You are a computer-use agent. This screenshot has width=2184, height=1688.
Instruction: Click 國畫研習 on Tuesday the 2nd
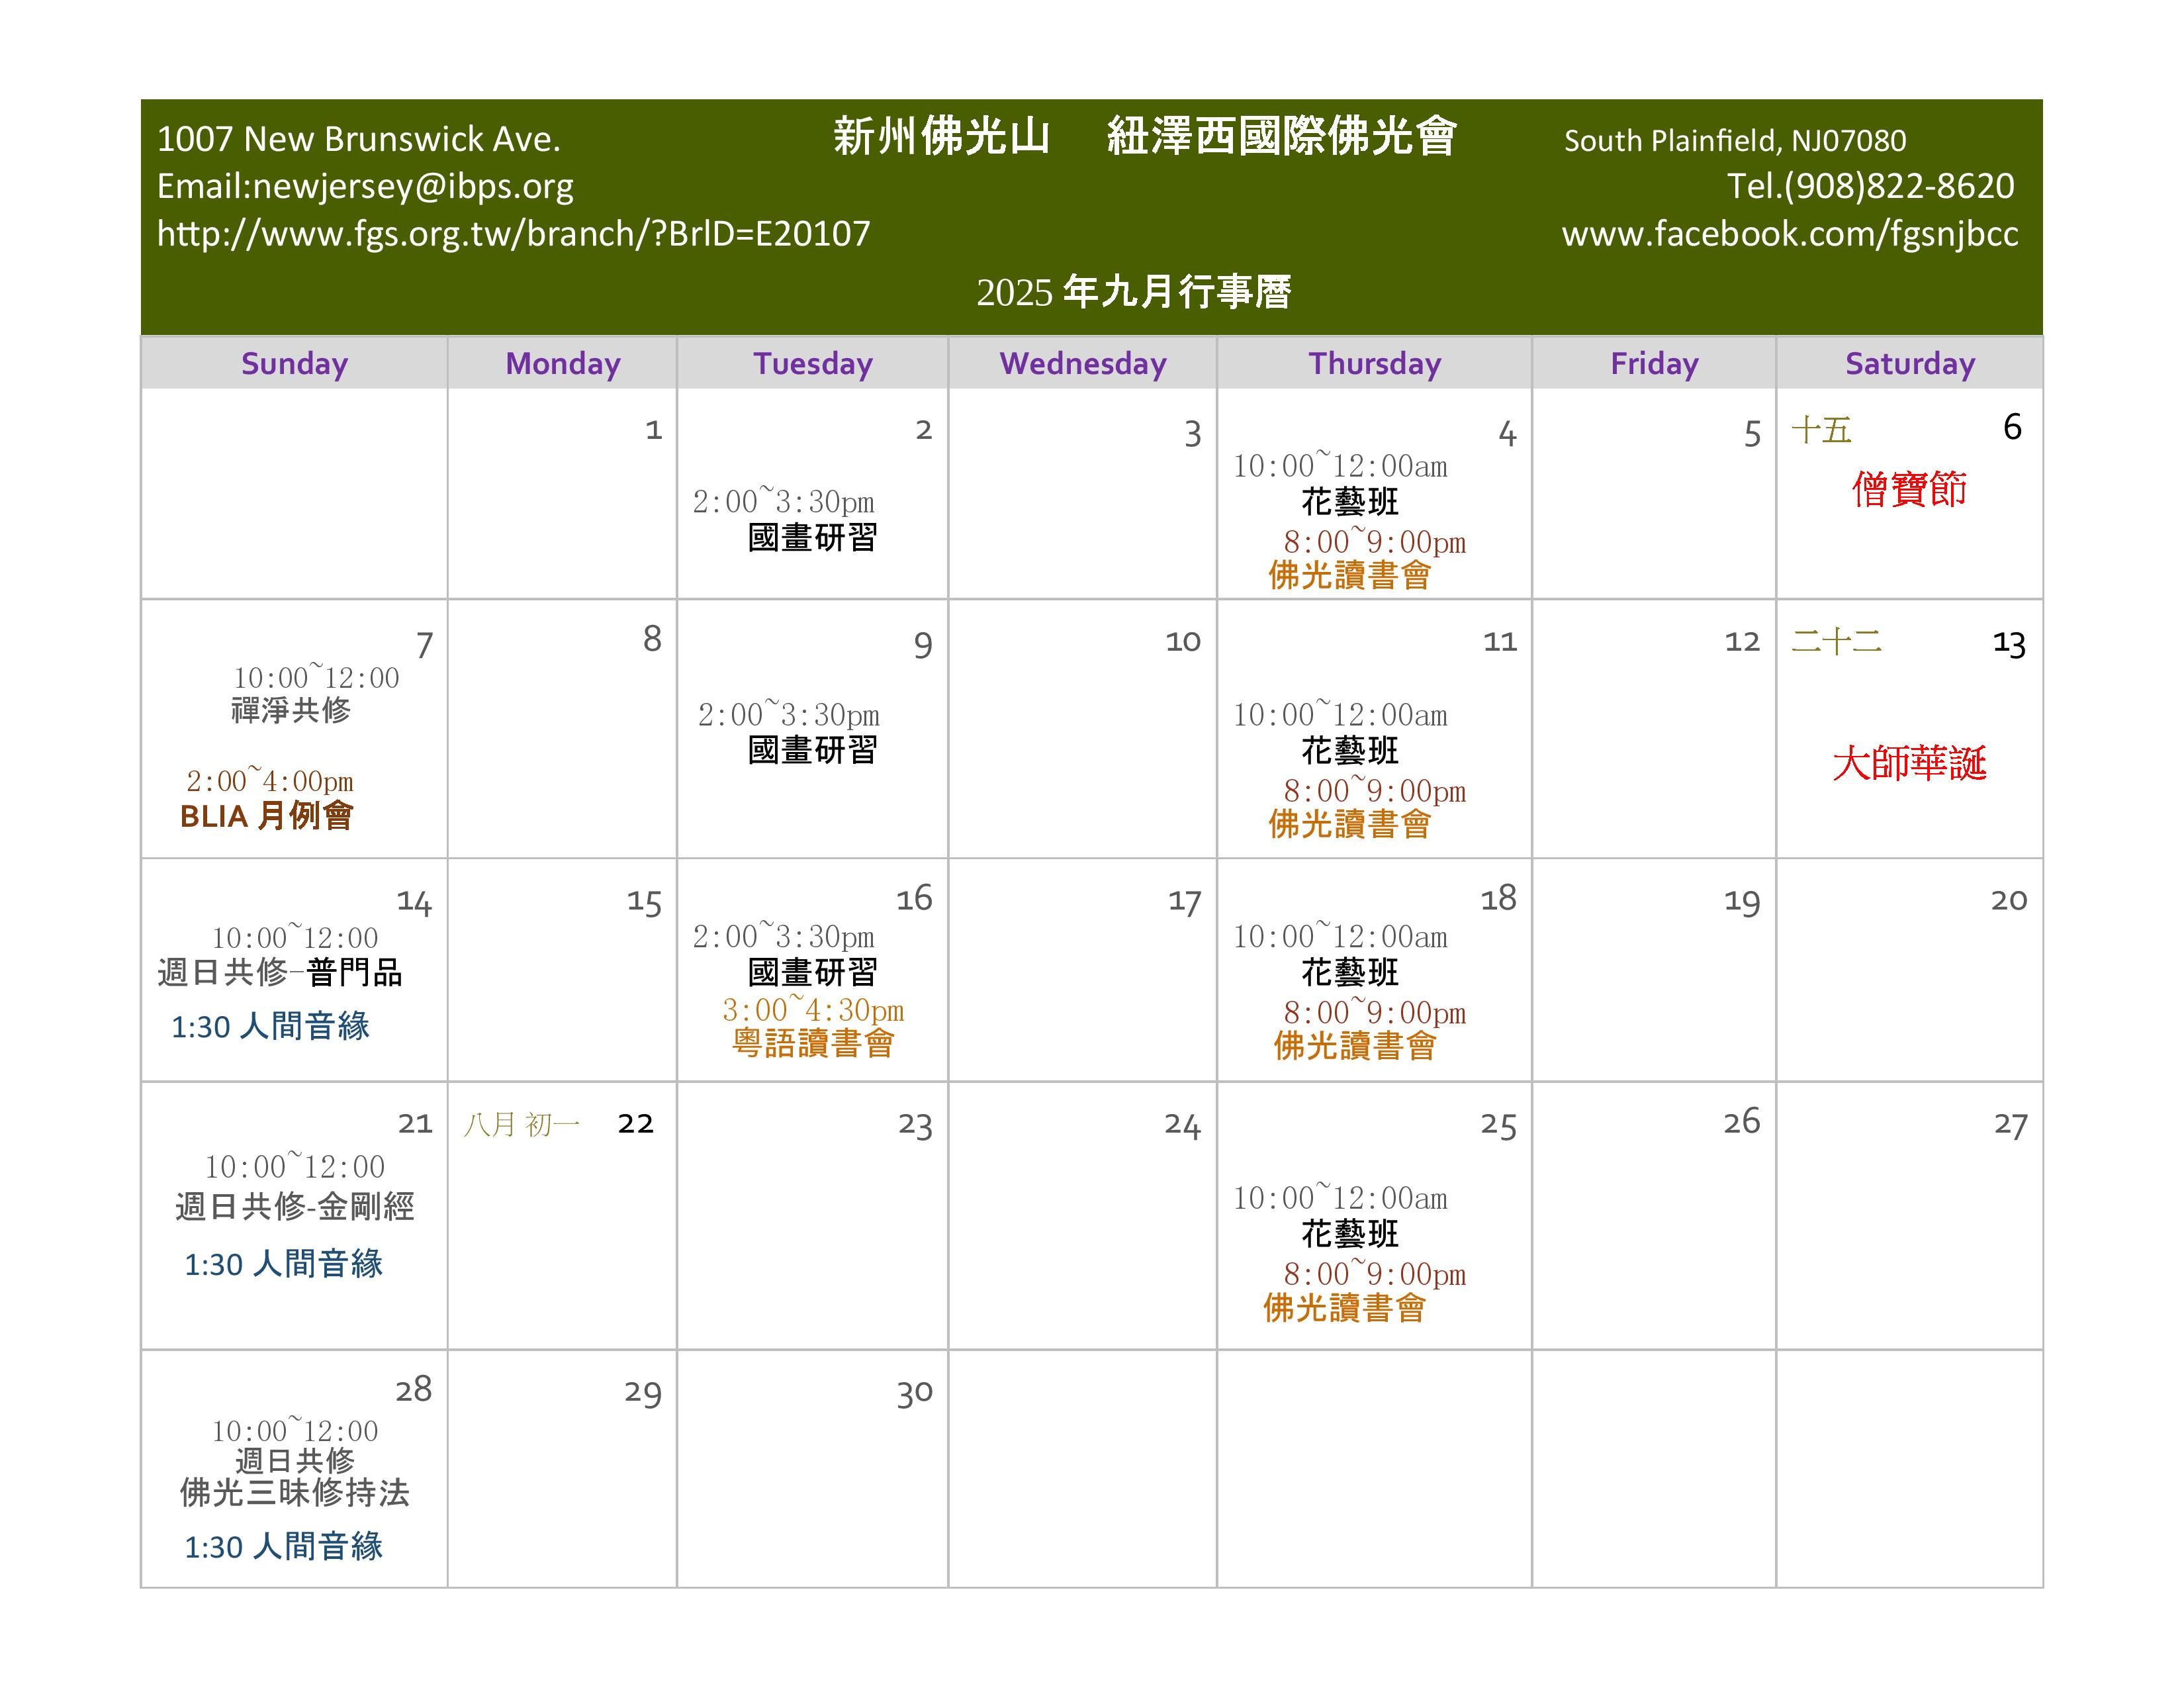812,538
